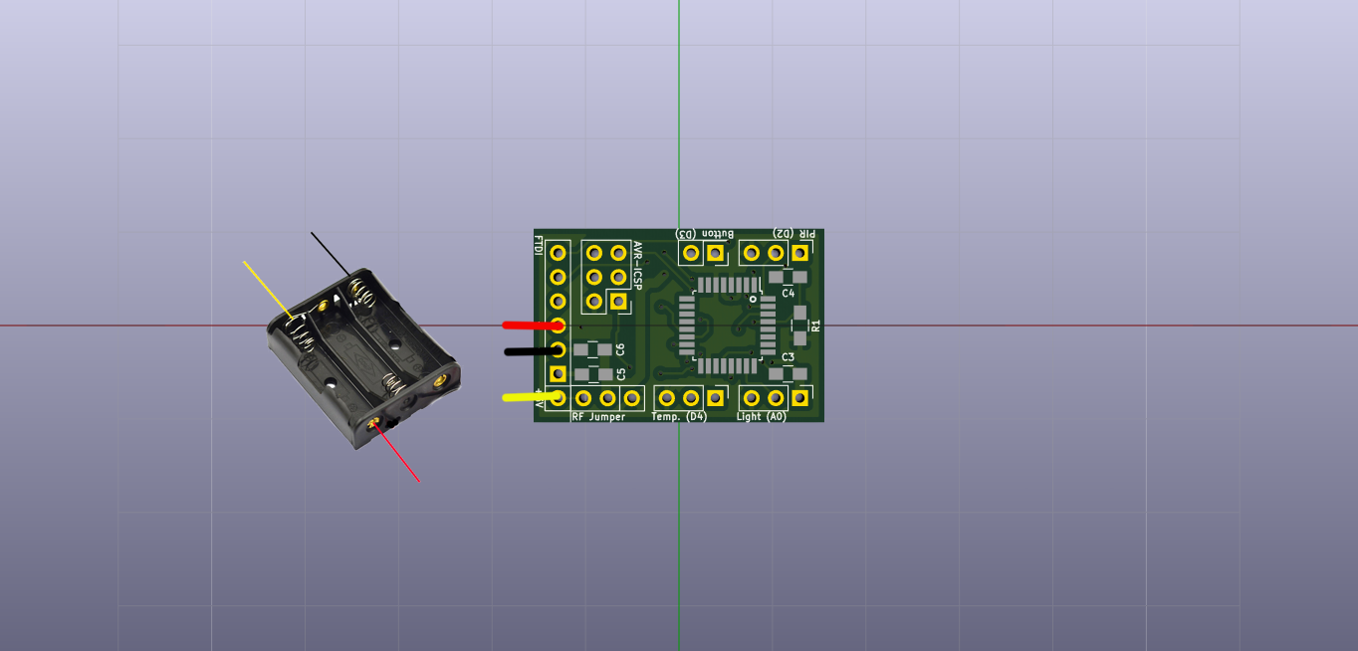Click center of the microcontroller QFP footprint

coord(727,325)
